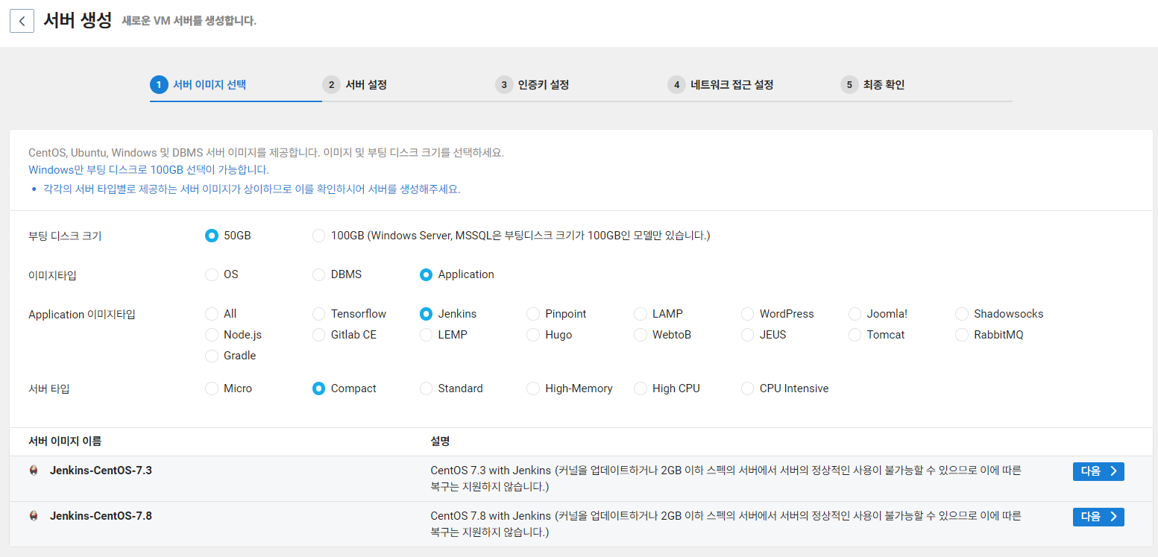Go to step 5 최종 확인
The width and height of the screenshot is (1158, 557).
coord(872,85)
